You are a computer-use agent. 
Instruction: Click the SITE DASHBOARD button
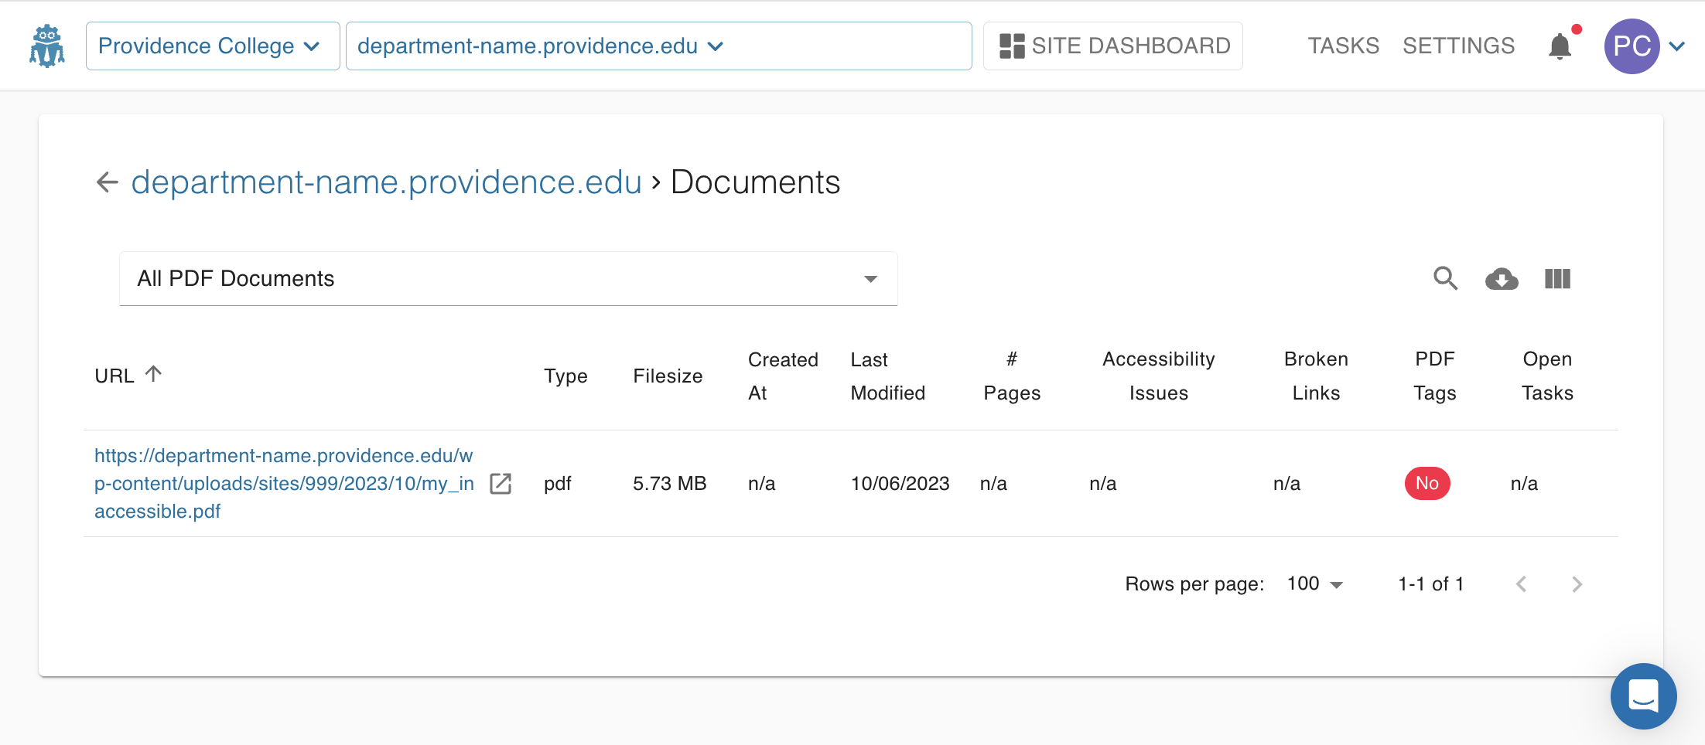pos(1112,46)
